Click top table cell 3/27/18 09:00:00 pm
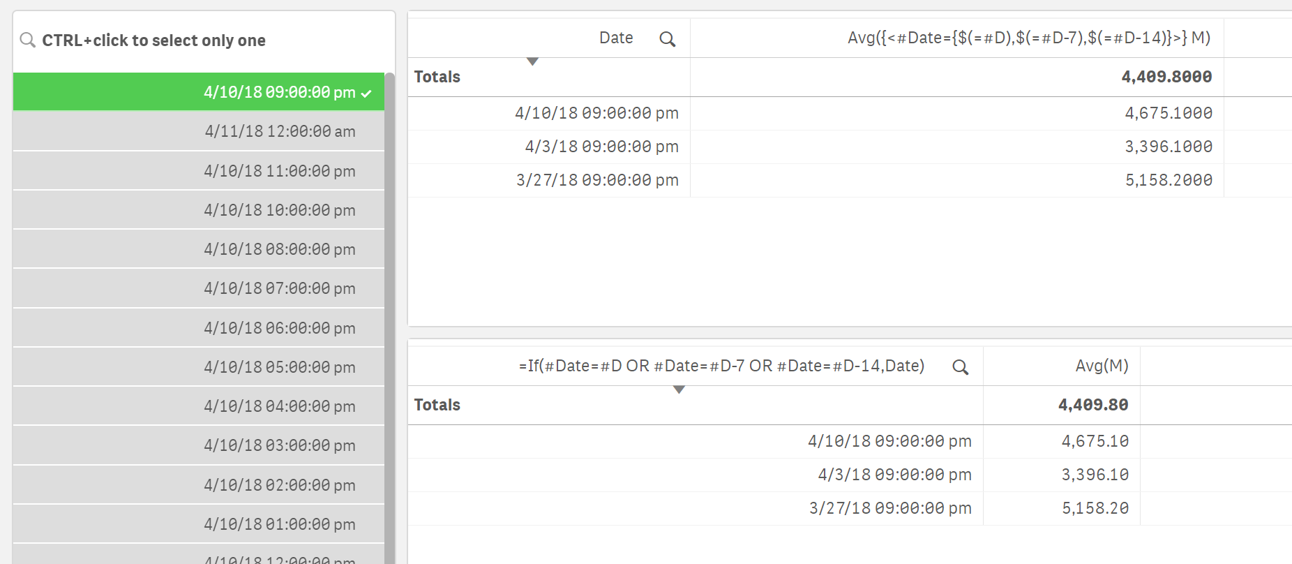Viewport: 1292px width, 564px height. pyautogui.click(x=597, y=180)
